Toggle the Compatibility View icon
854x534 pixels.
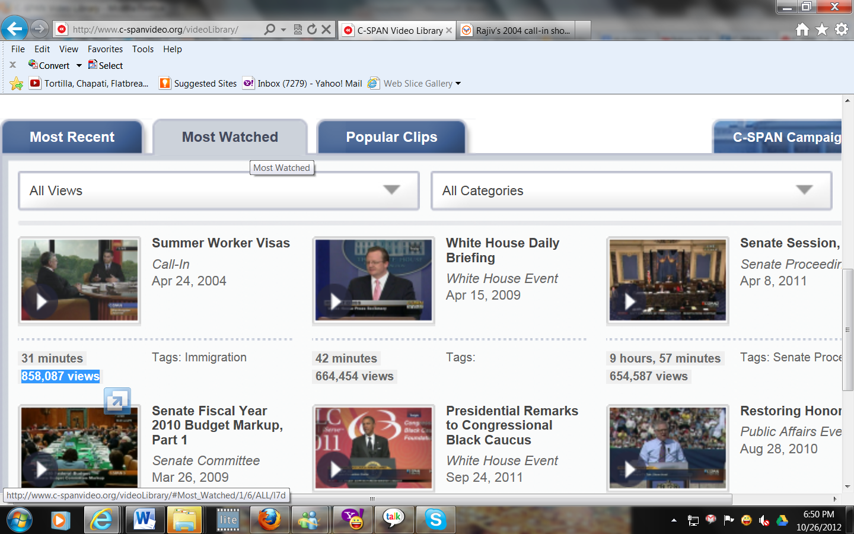point(298,29)
